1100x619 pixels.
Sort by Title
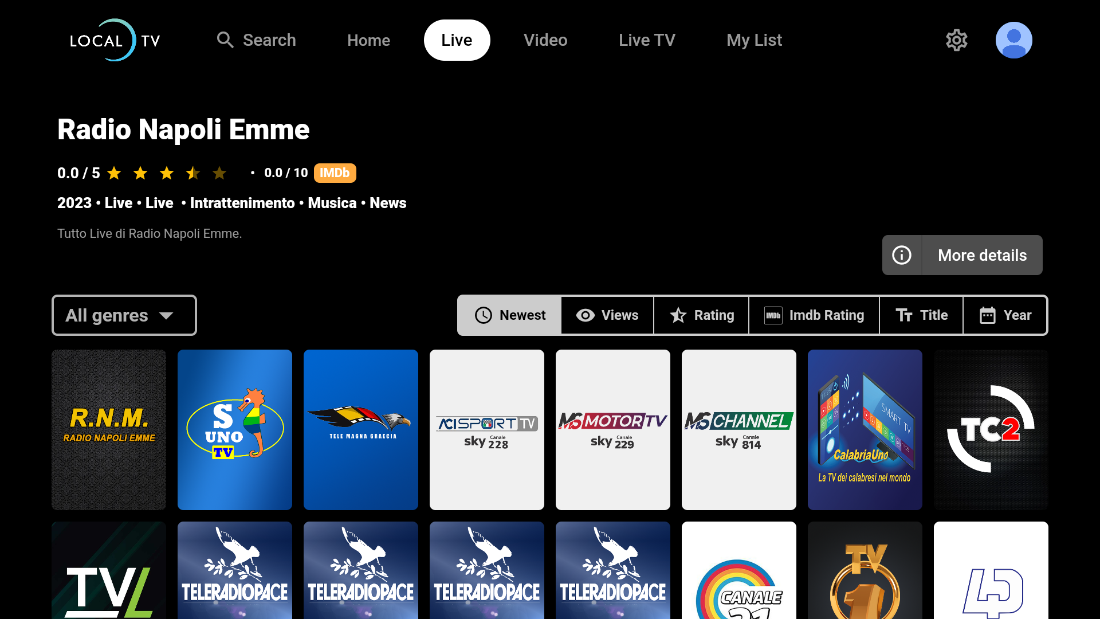pyautogui.click(x=921, y=315)
